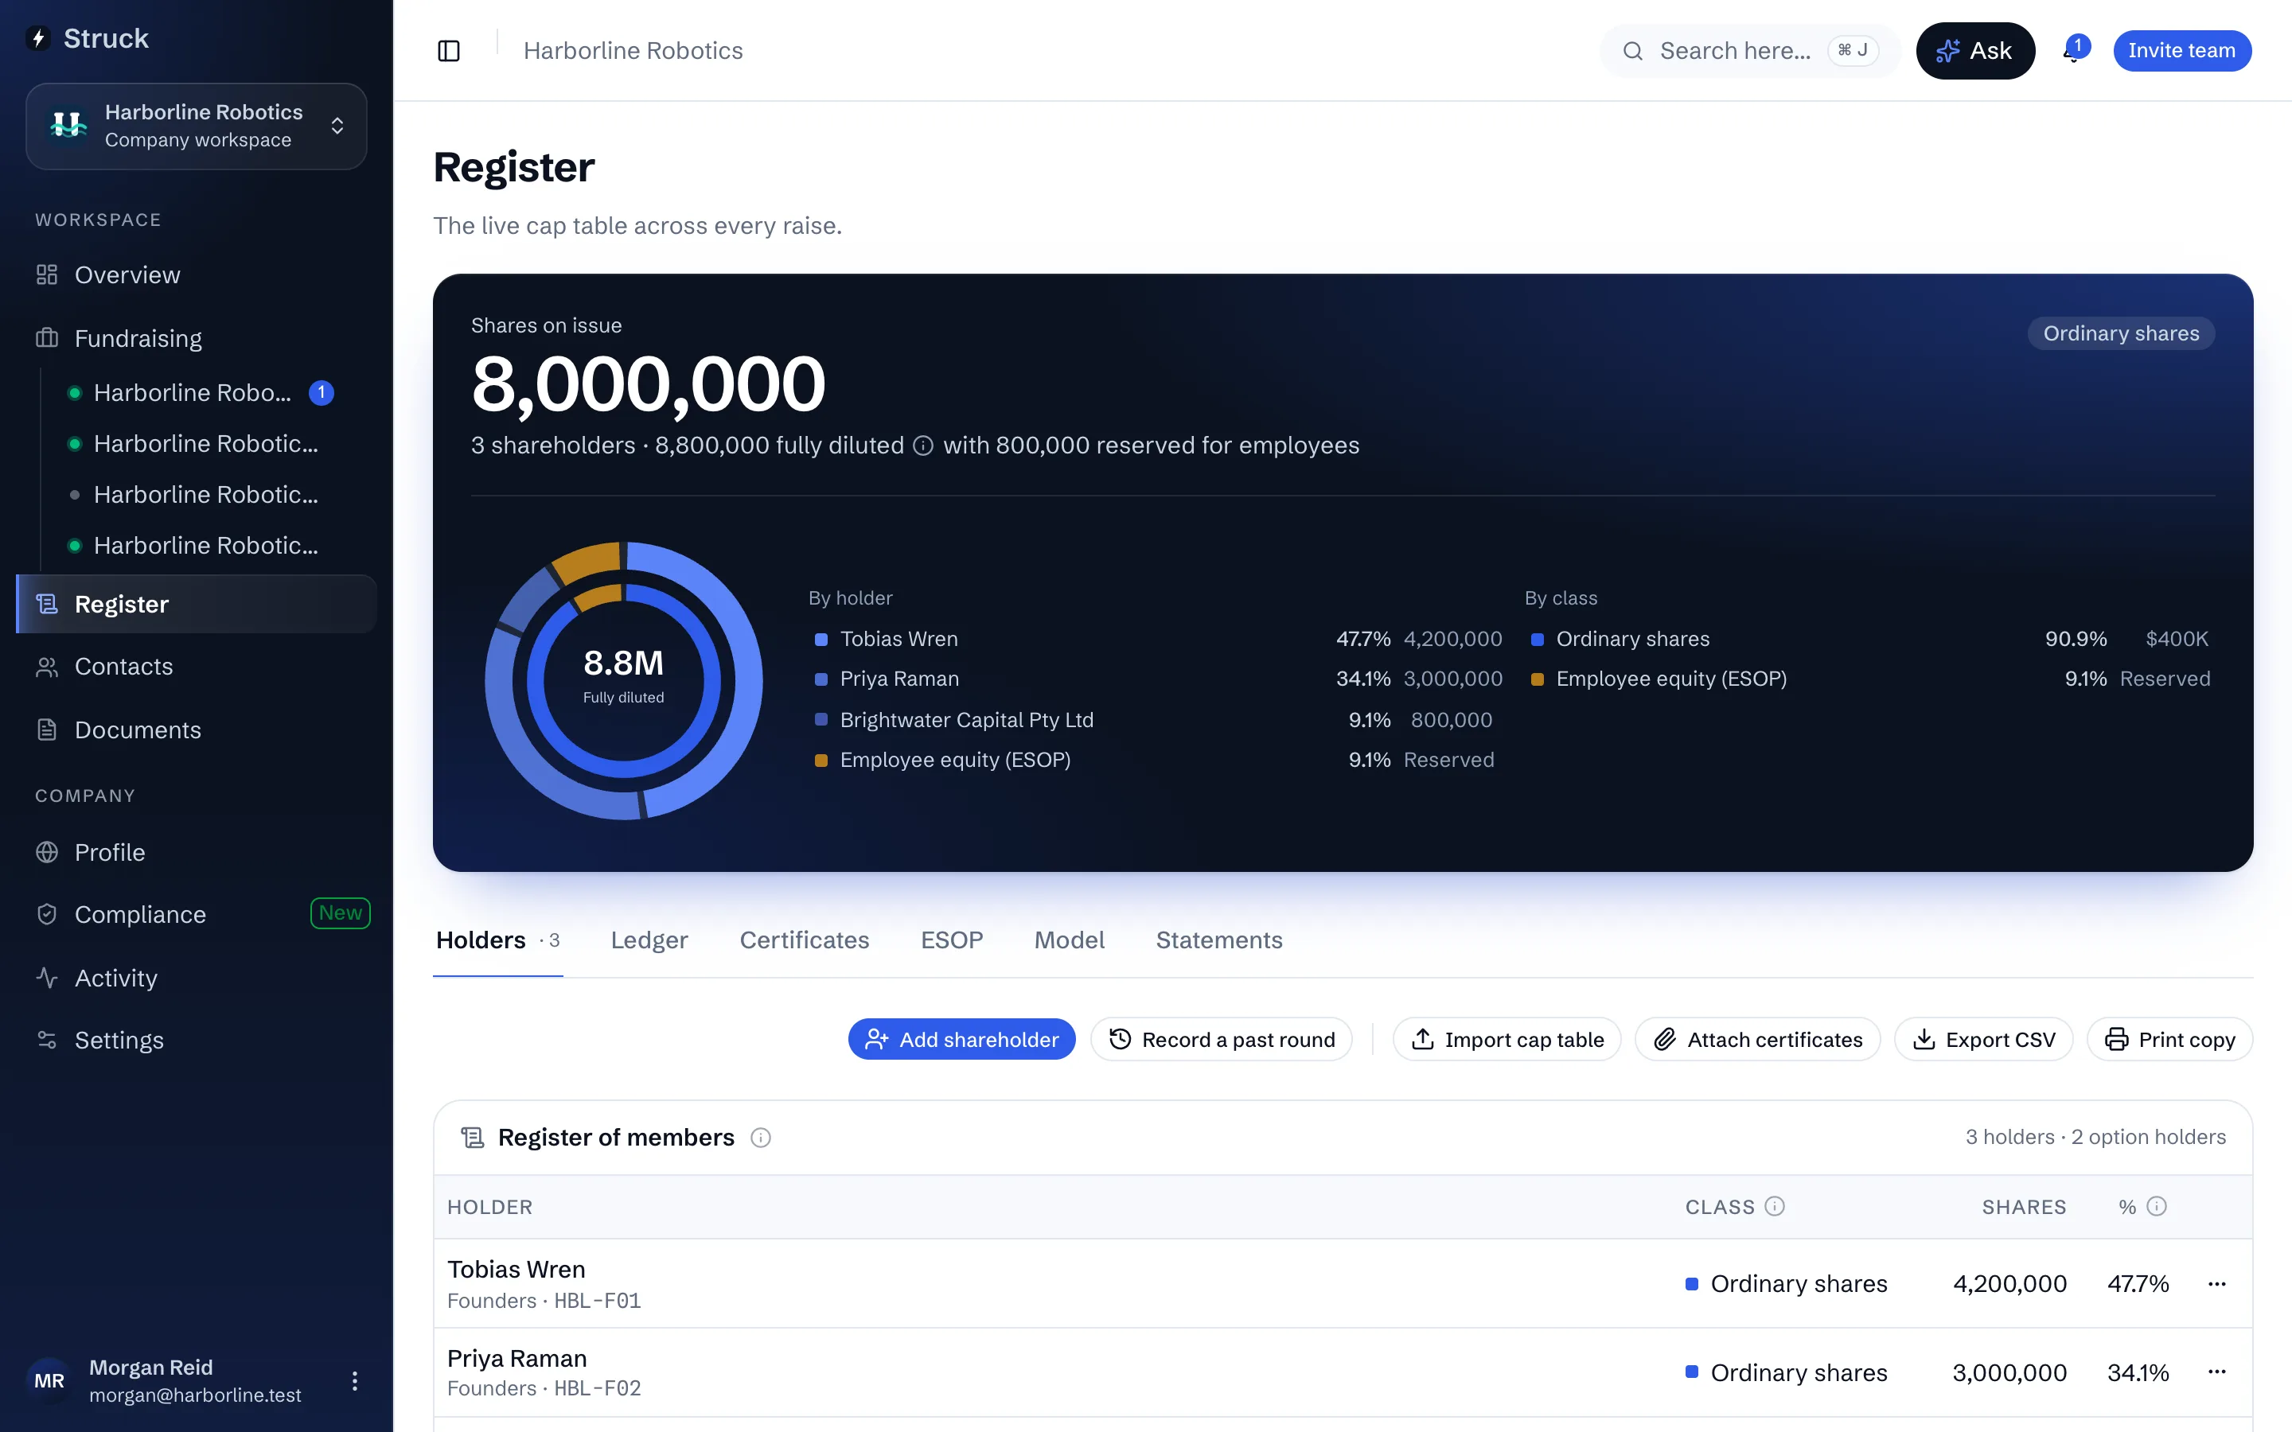The width and height of the screenshot is (2292, 1432).
Task: Click Add shareholder button
Action: tap(961, 1040)
